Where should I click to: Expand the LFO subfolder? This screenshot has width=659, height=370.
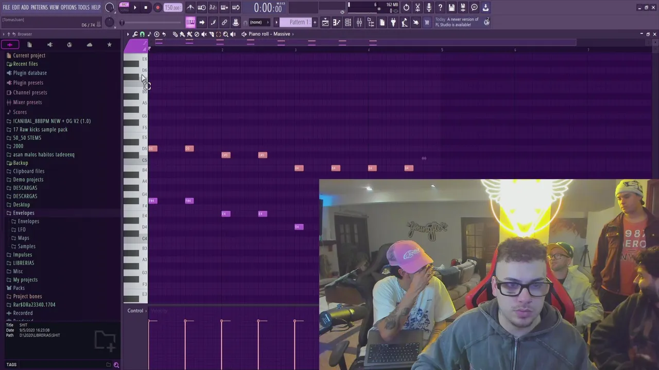pos(22,230)
